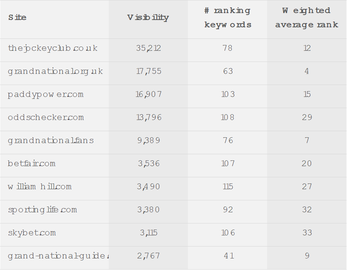Click the Site column header
347x270 pixels.
pos(17,18)
